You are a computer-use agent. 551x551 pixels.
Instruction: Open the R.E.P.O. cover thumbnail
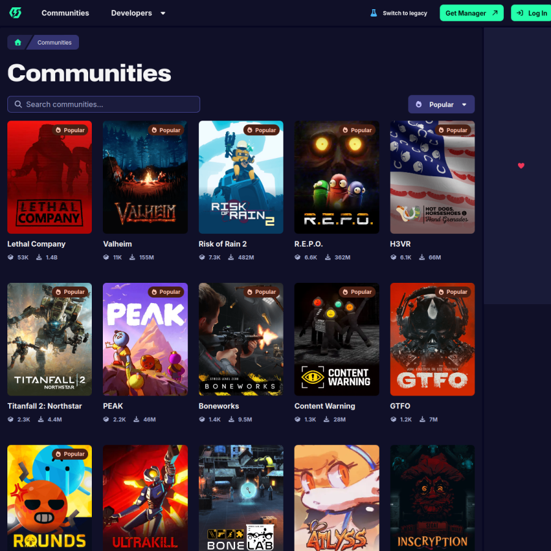coord(337,177)
